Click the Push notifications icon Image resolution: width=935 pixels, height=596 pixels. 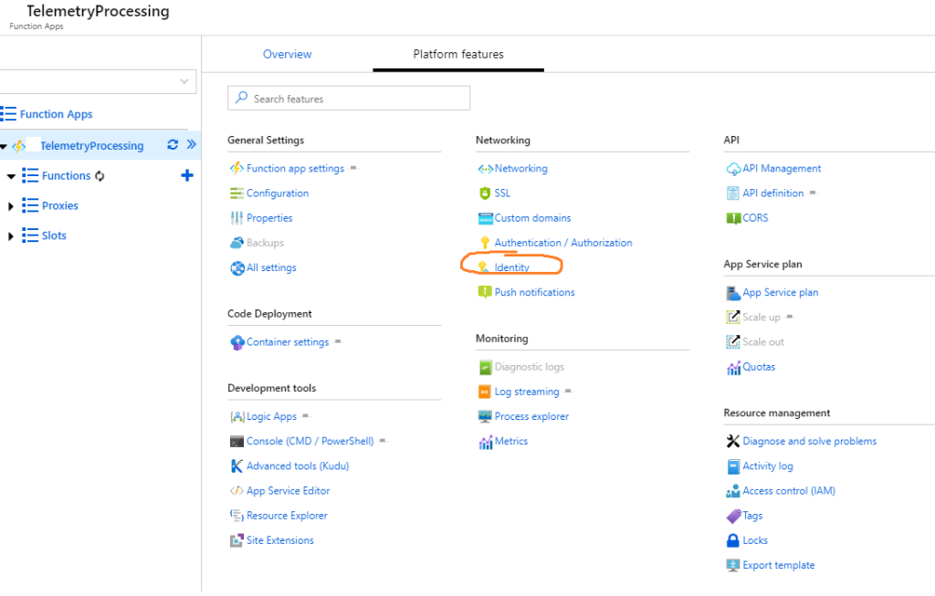coord(485,293)
